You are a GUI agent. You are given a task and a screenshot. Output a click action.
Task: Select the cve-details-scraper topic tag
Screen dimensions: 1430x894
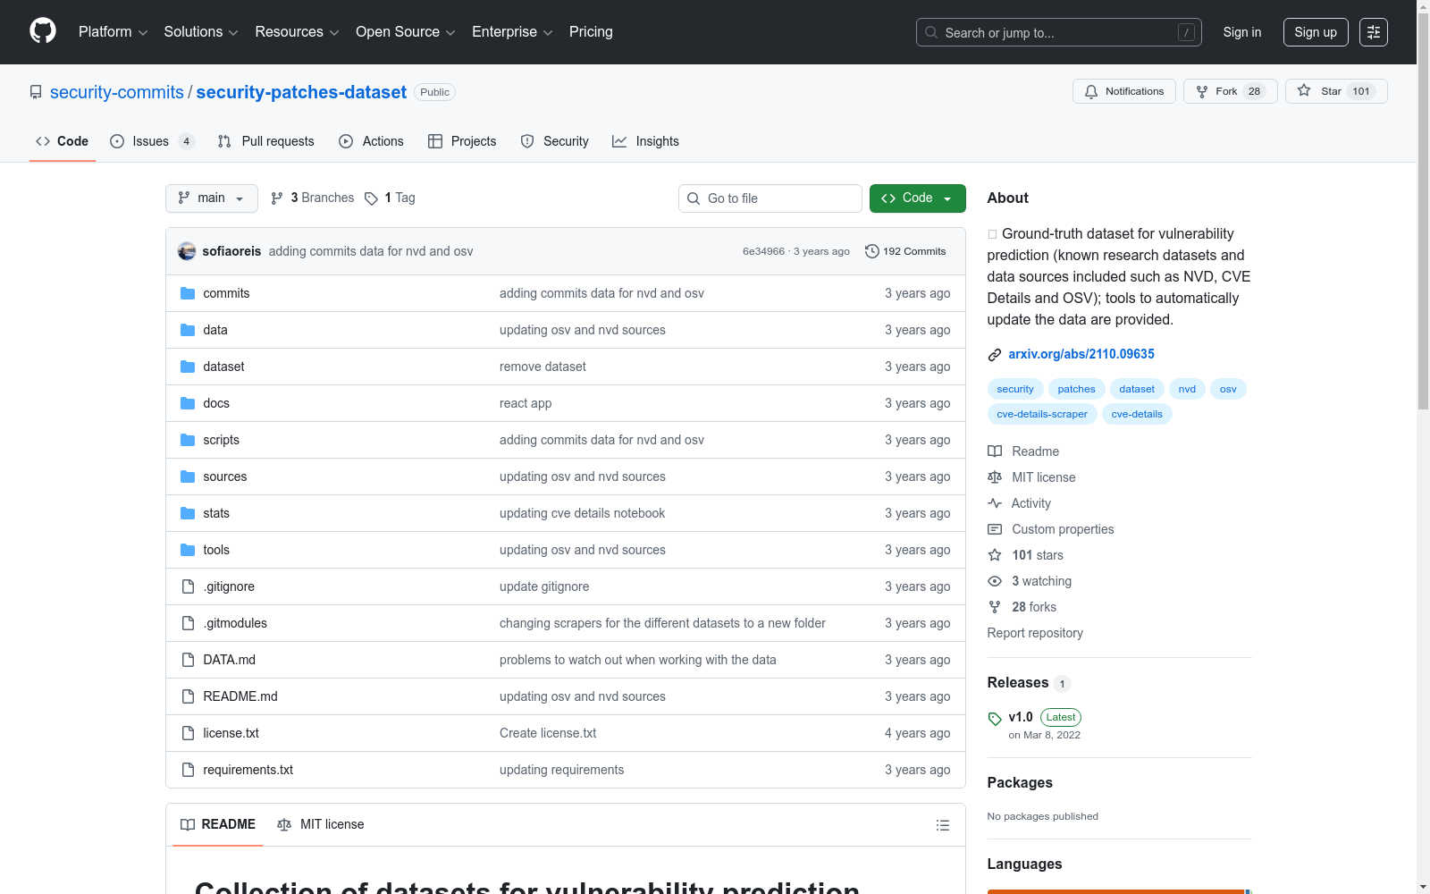(x=1042, y=414)
